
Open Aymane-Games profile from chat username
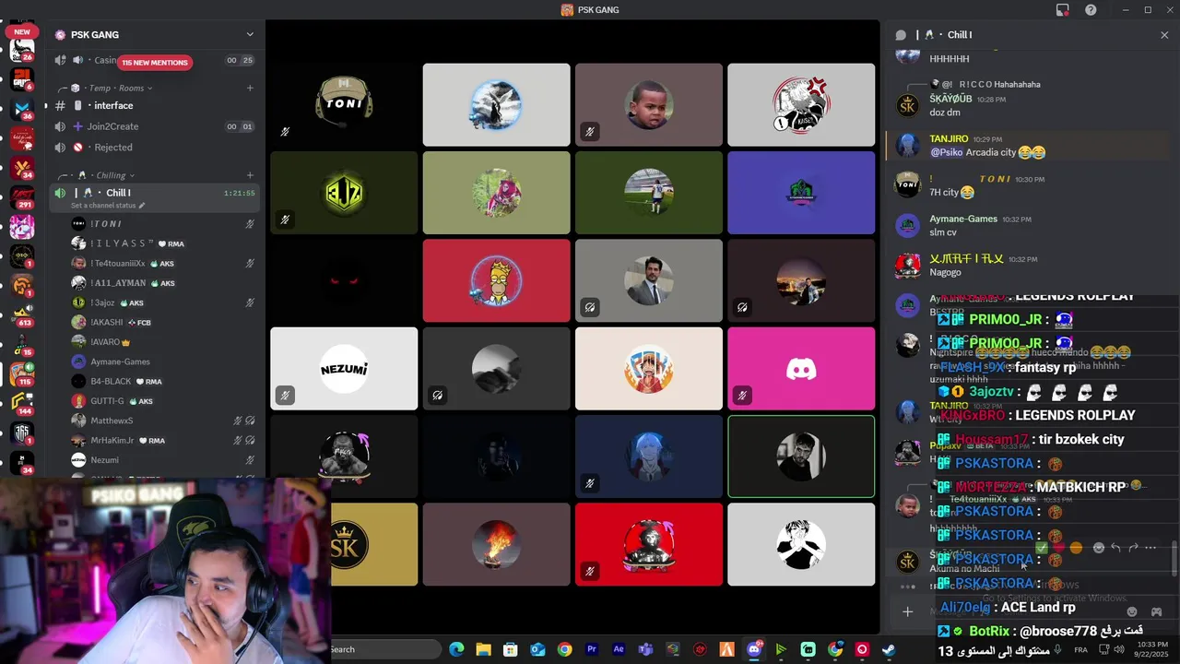coord(962,219)
